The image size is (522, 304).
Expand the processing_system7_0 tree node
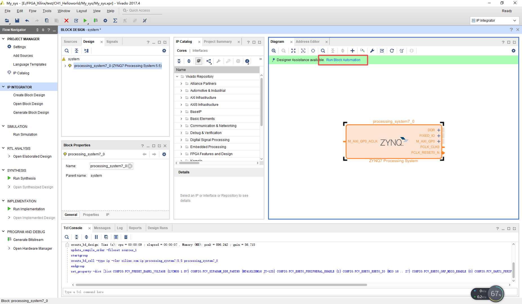65,66
